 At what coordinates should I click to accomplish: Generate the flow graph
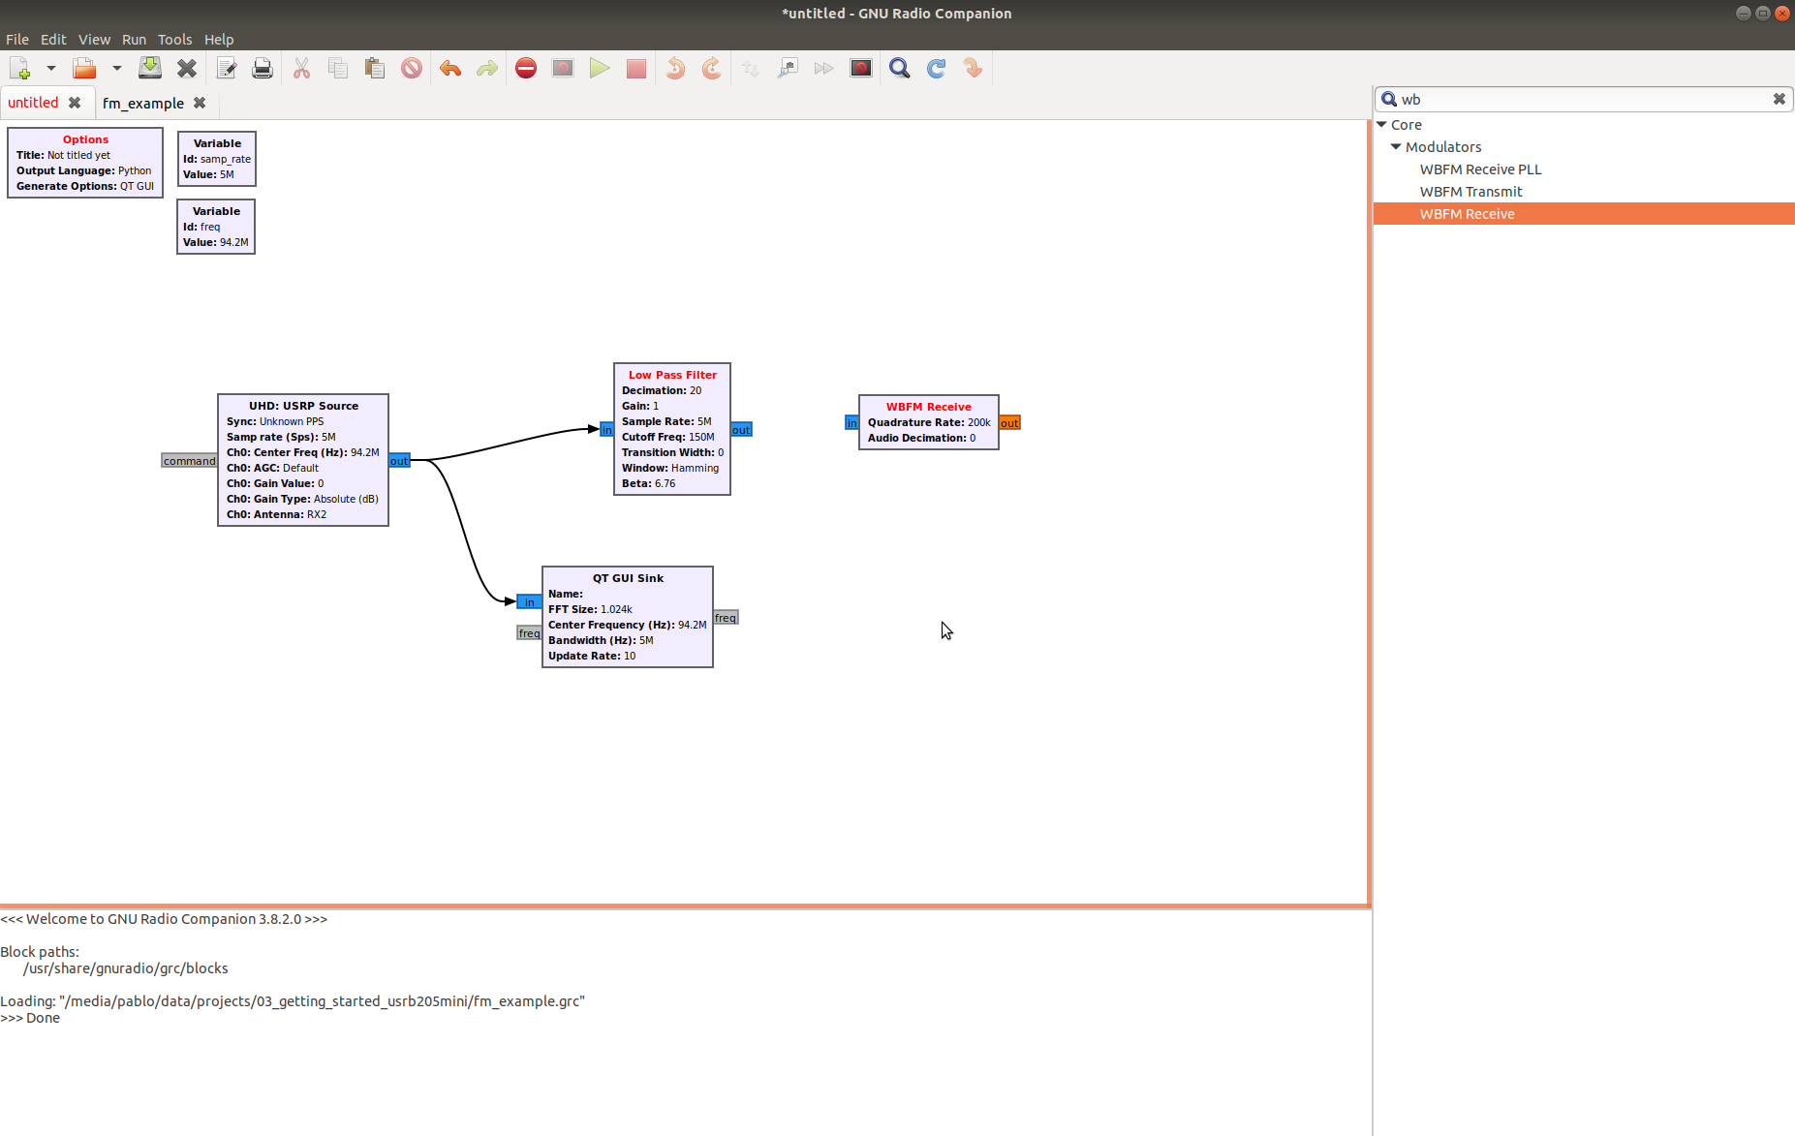coord(563,69)
